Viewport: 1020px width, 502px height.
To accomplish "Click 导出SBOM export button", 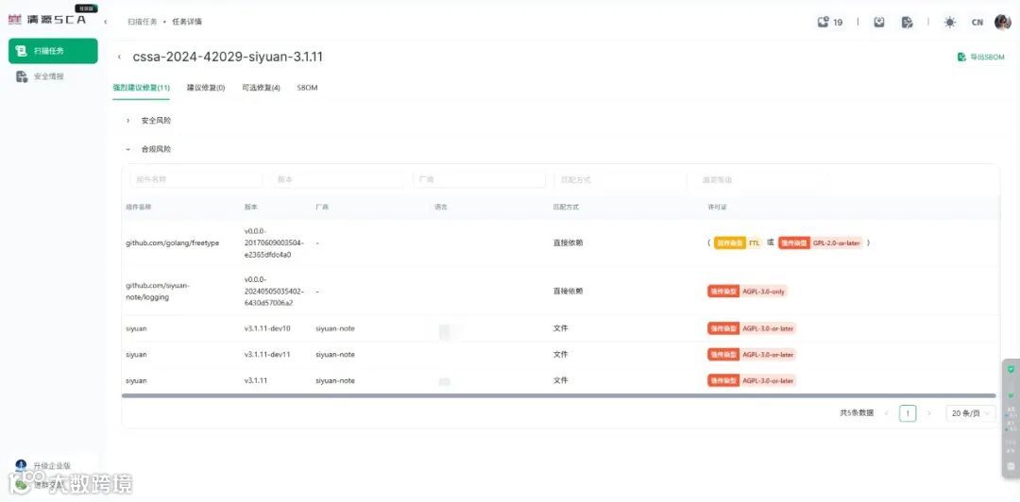I will point(981,58).
